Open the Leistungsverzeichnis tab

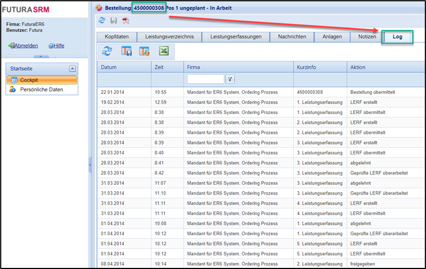coord(169,37)
